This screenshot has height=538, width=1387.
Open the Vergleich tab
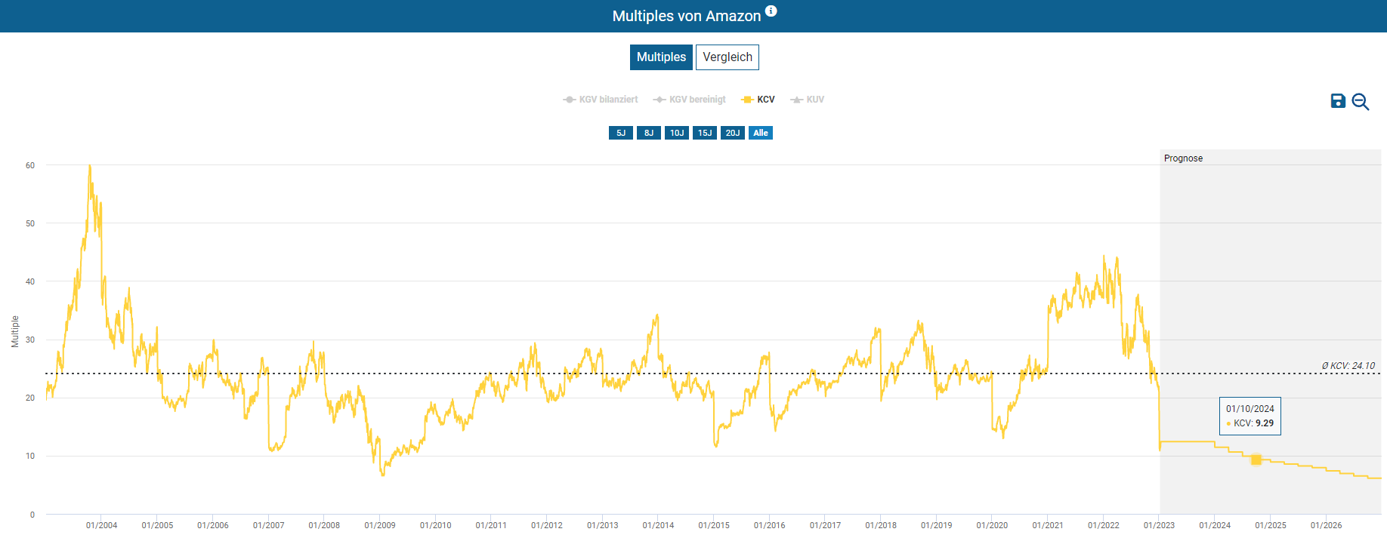[727, 57]
